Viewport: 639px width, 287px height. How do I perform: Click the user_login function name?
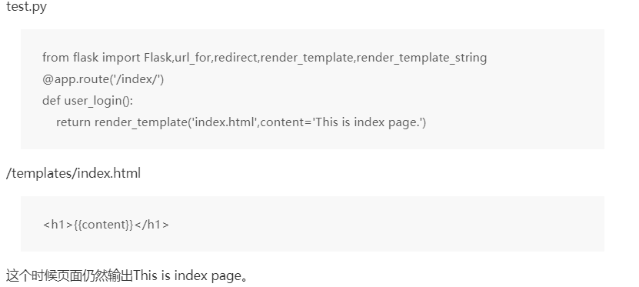pyautogui.click(x=93, y=101)
